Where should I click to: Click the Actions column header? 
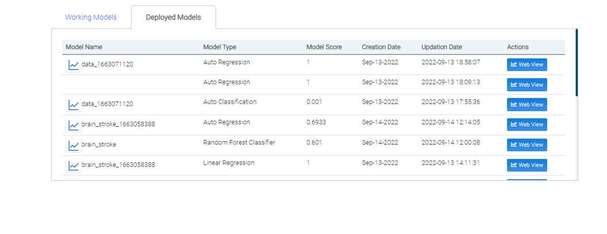pyautogui.click(x=517, y=47)
